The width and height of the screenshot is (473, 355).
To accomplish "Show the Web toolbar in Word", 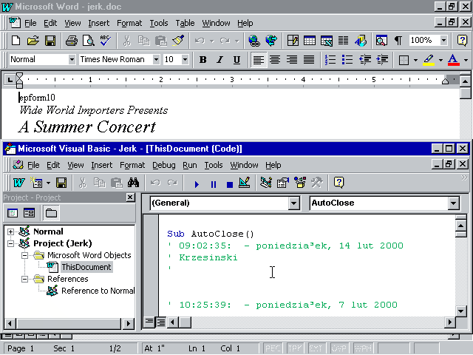I will tap(271, 41).
